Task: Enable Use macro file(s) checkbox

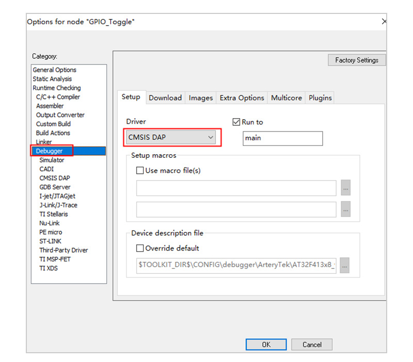Action: point(140,171)
